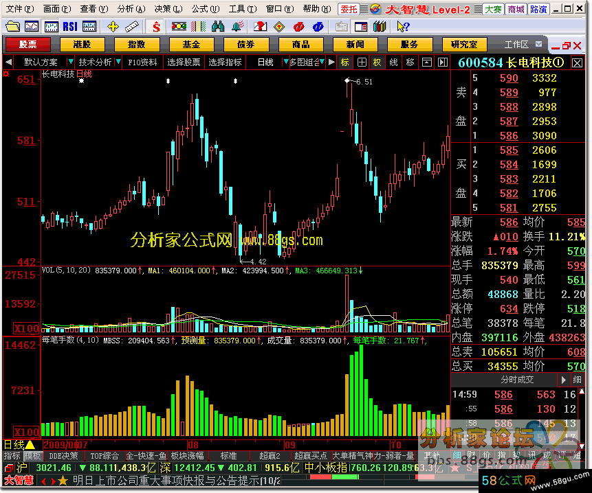
Task: Click the previous news red left arrow
Action: pos(44,481)
